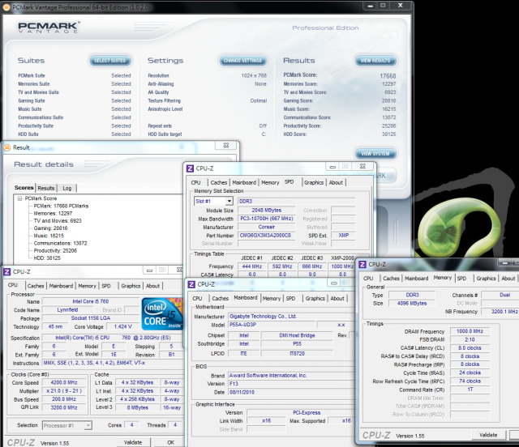The height and width of the screenshot is (447, 519).
Task: Click the Manufacturer value Corsair
Action: 266,227
